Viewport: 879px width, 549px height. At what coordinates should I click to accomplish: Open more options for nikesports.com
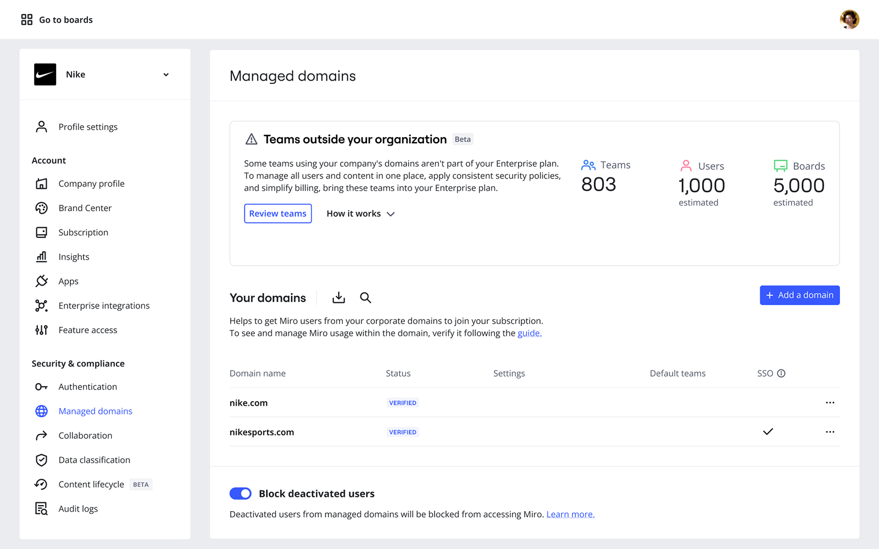830,432
